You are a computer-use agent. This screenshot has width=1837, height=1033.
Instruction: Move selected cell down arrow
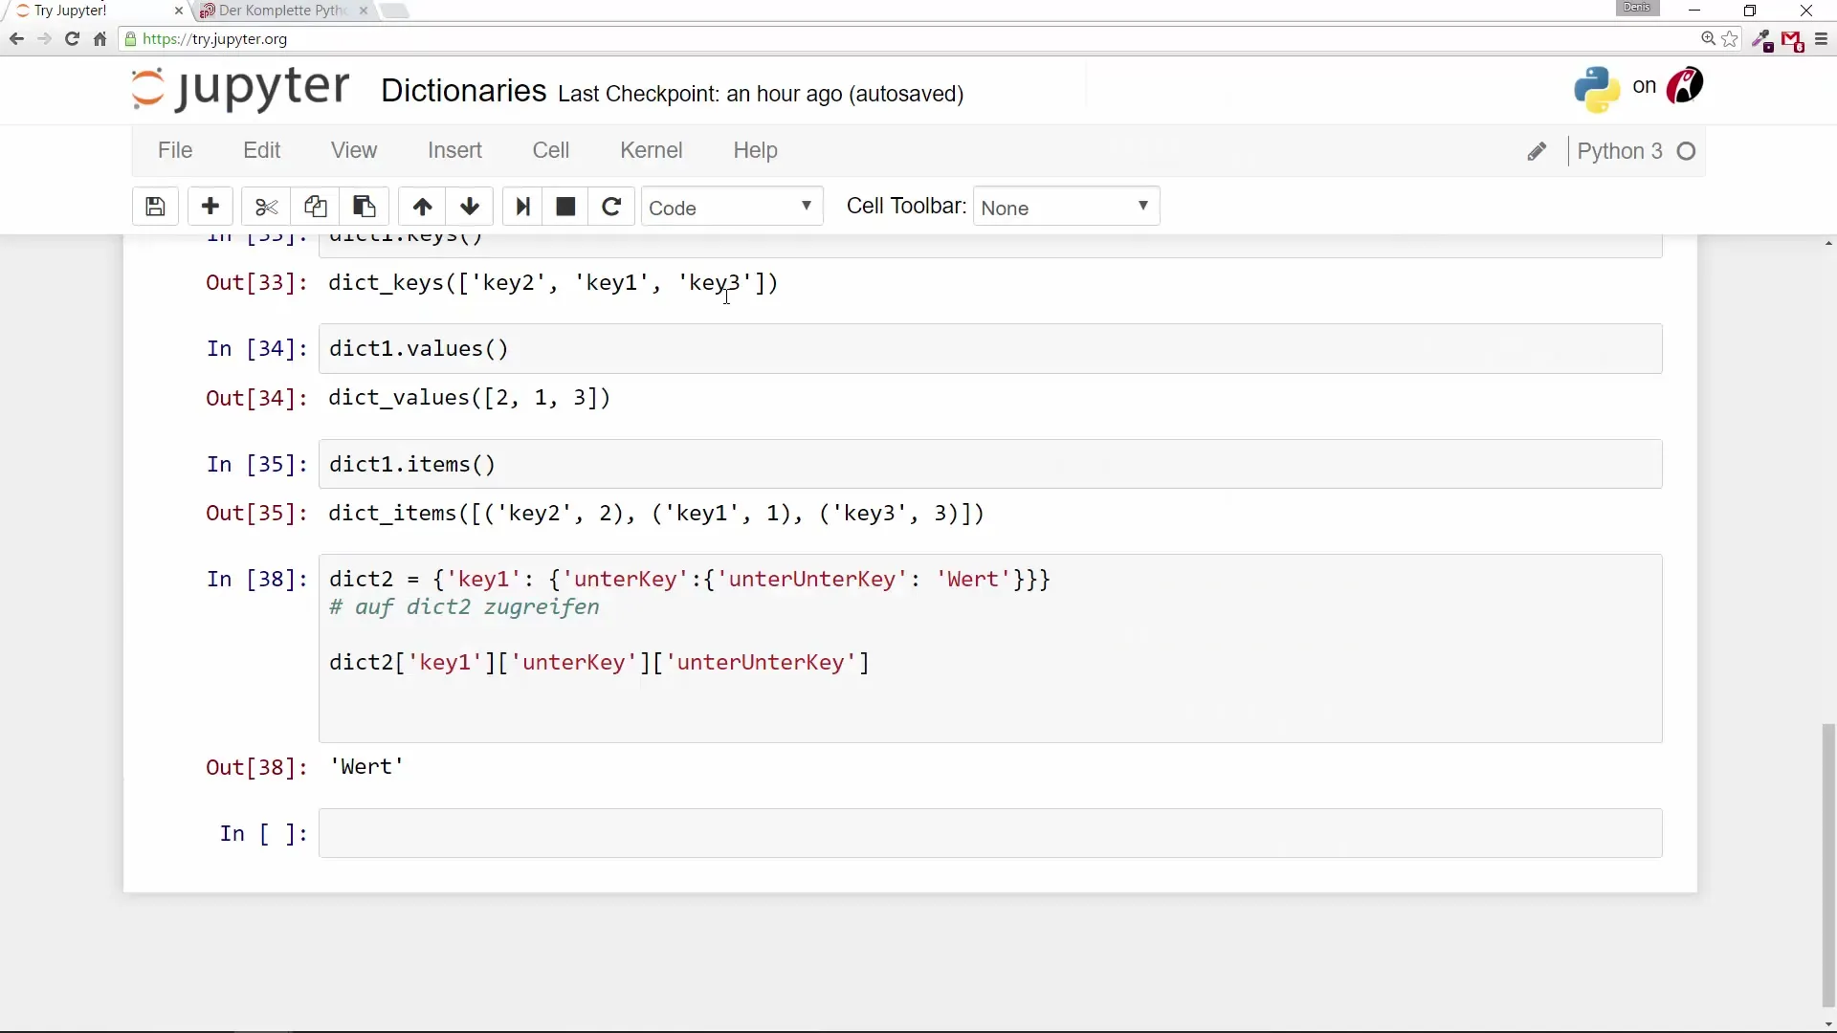tap(470, 207)
